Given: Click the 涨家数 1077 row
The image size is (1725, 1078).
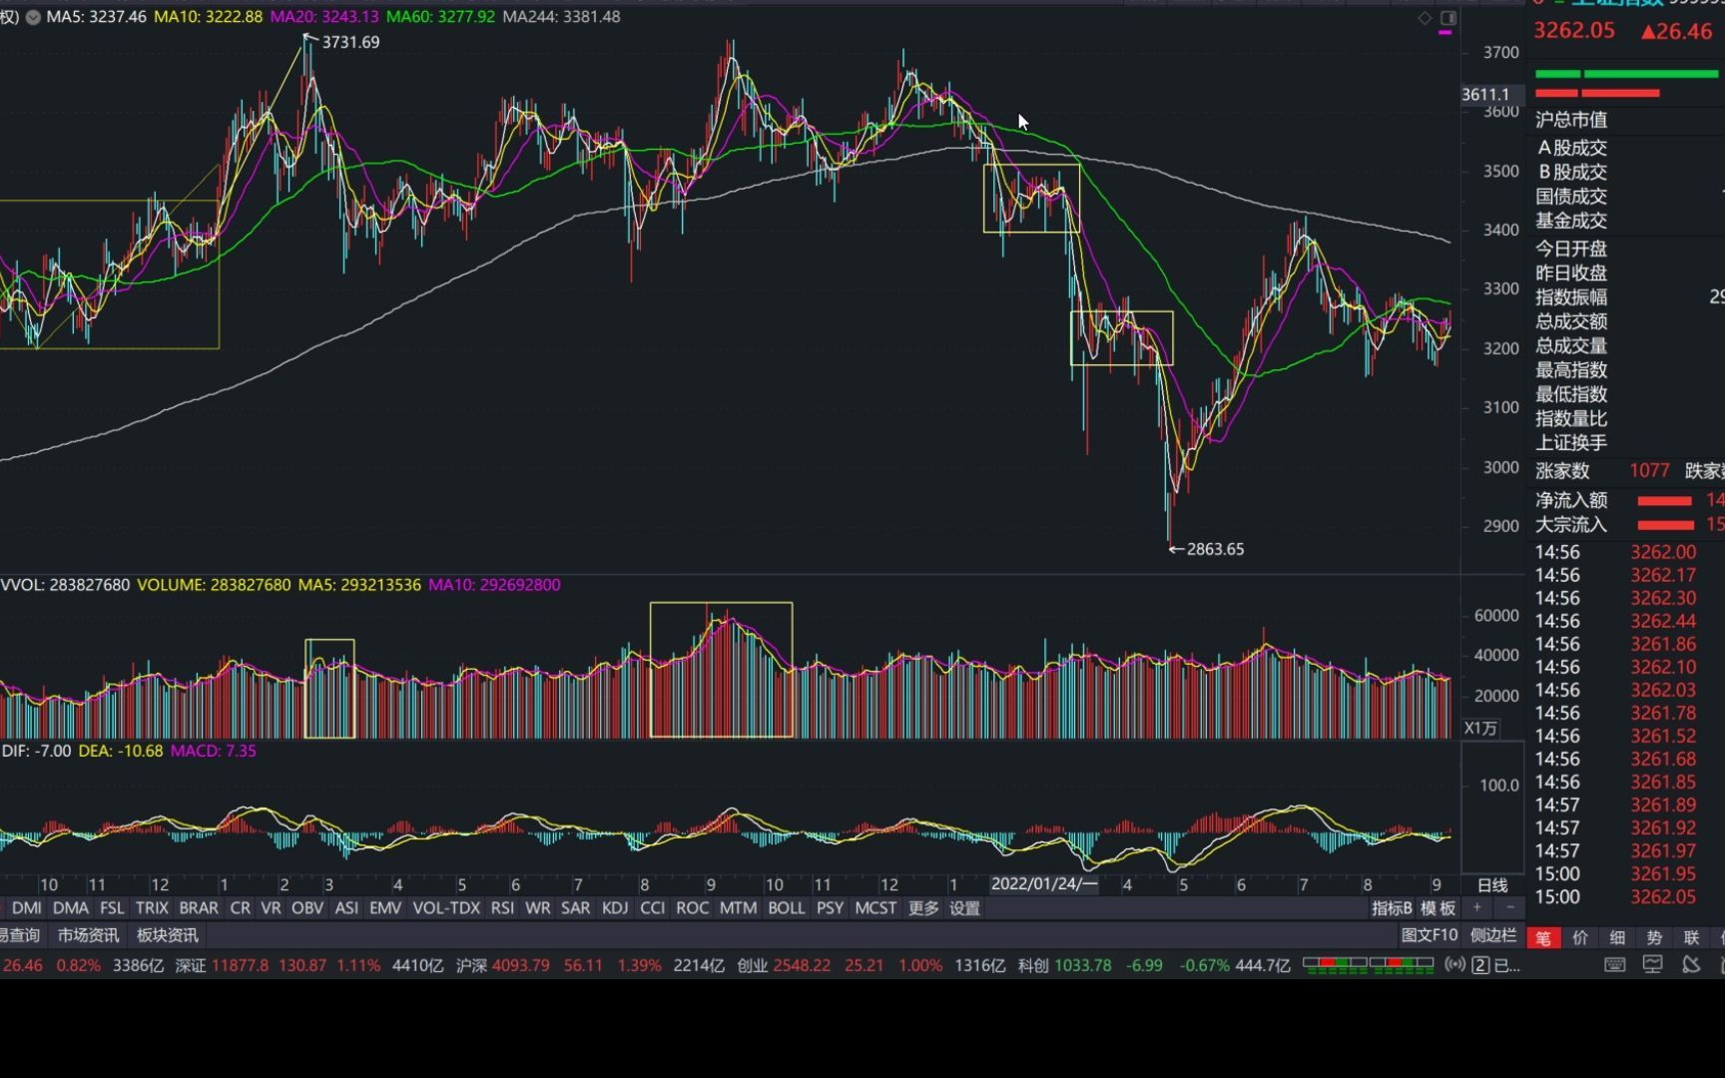Looking at the screenshot, I should click(x=1601, y=471).
